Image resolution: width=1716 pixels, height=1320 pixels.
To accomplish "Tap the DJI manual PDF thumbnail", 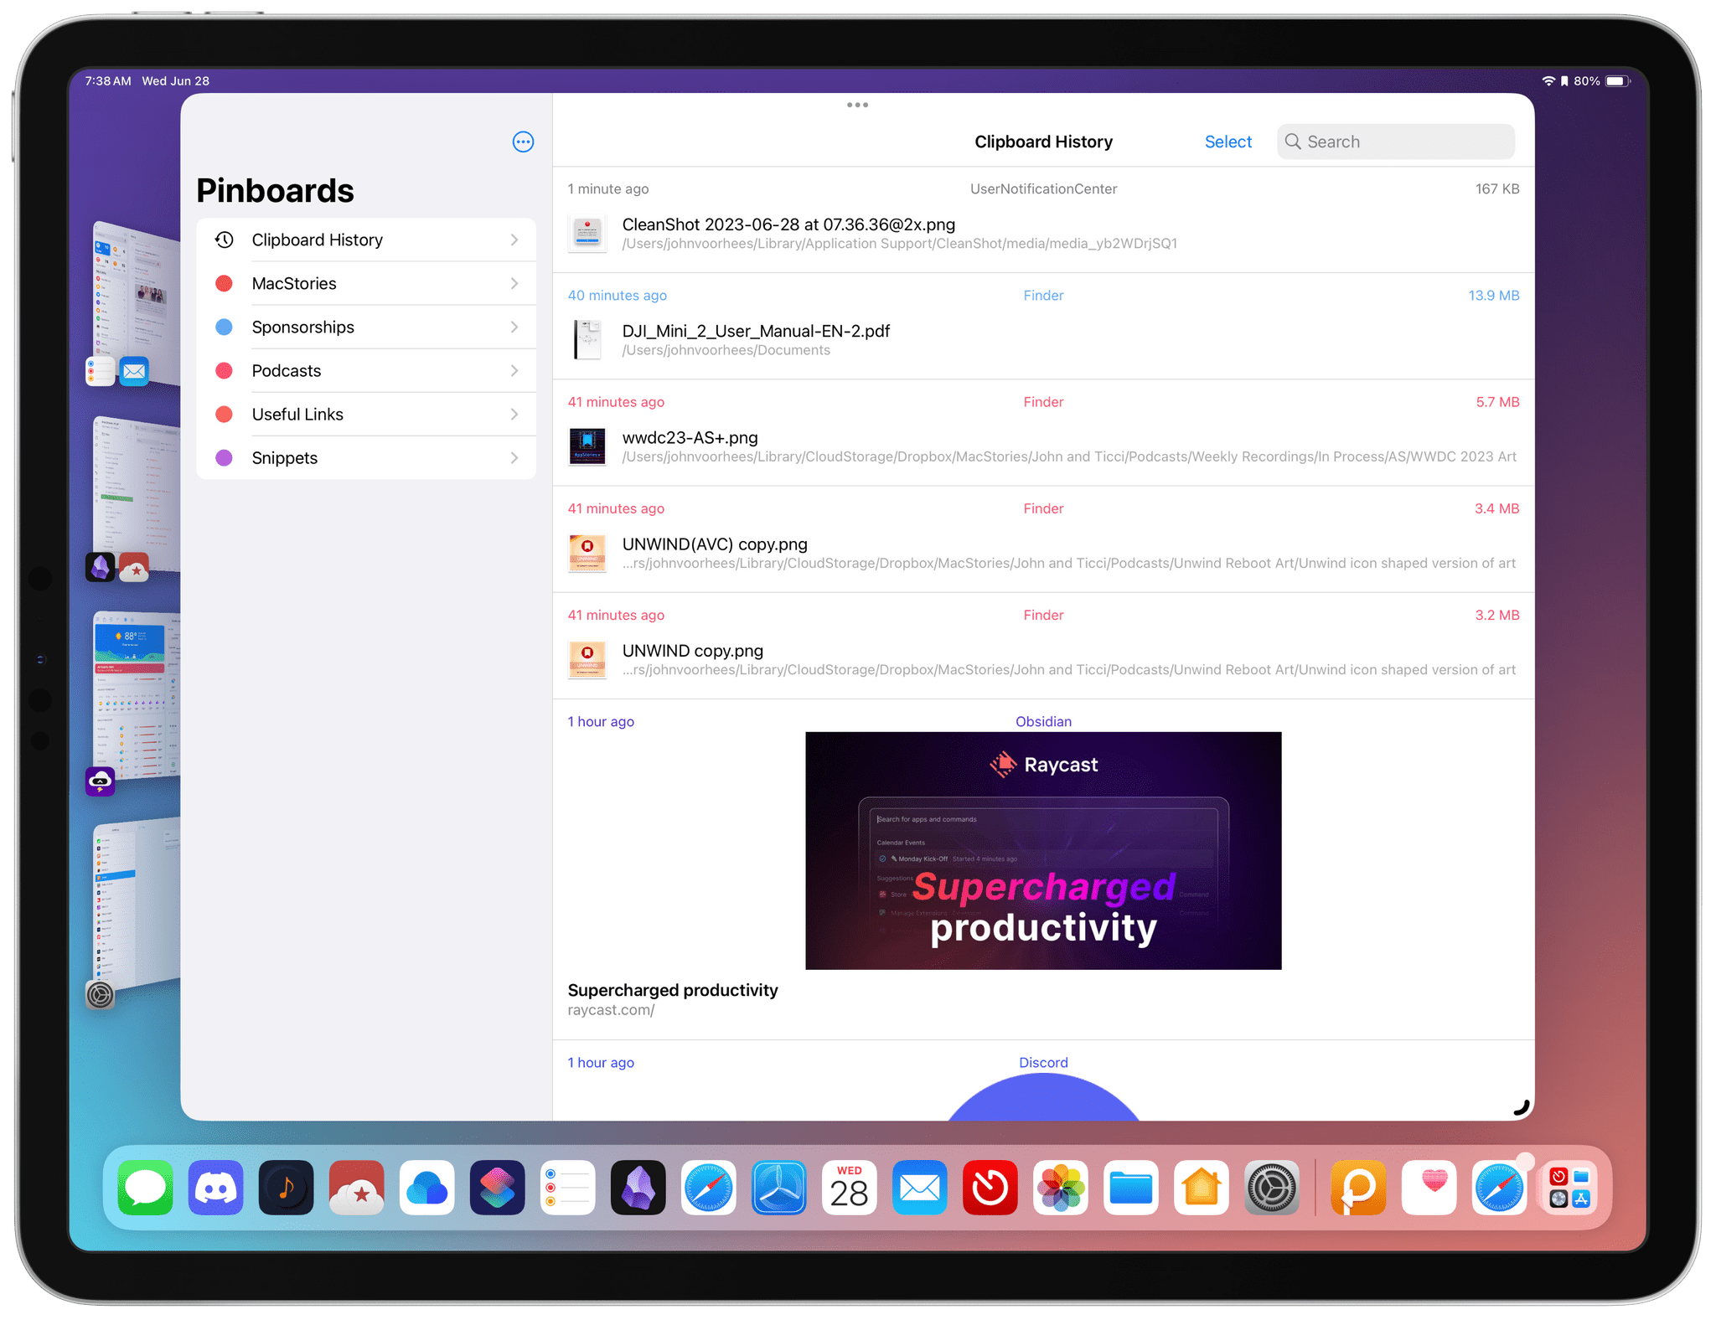I will coord(587,340).
